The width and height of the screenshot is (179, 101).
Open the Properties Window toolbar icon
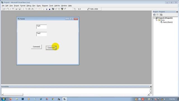[56, 9]
